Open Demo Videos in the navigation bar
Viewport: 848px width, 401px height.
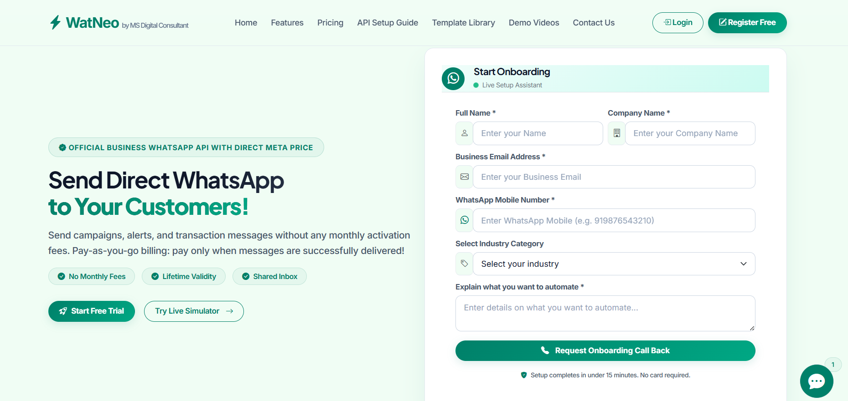tap(534, 23)
